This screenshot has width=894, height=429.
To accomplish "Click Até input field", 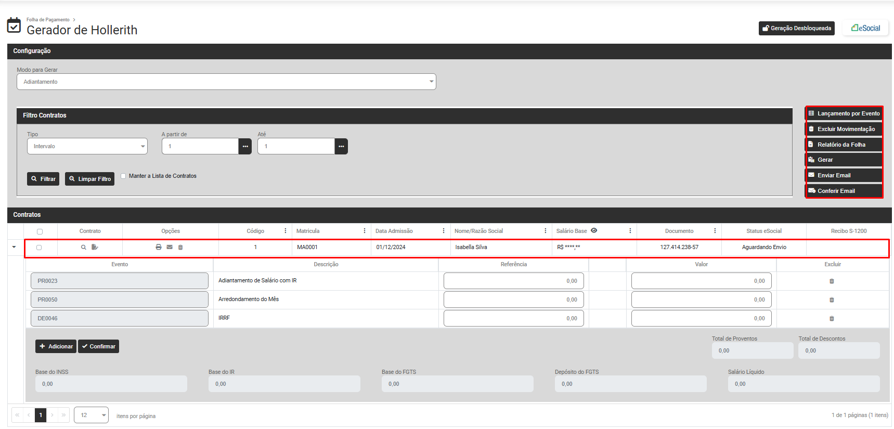I will click(x=296, y=146).
